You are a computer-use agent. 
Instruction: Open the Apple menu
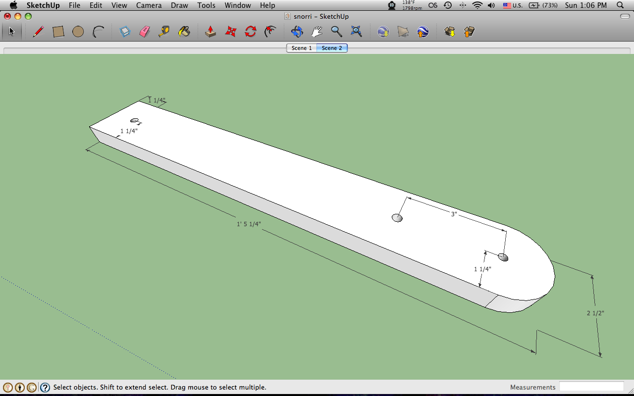tap(13, 5)
